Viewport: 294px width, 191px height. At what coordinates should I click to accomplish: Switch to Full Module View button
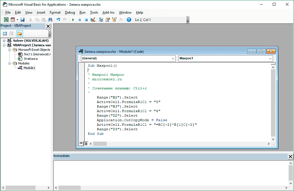point(86,144)
